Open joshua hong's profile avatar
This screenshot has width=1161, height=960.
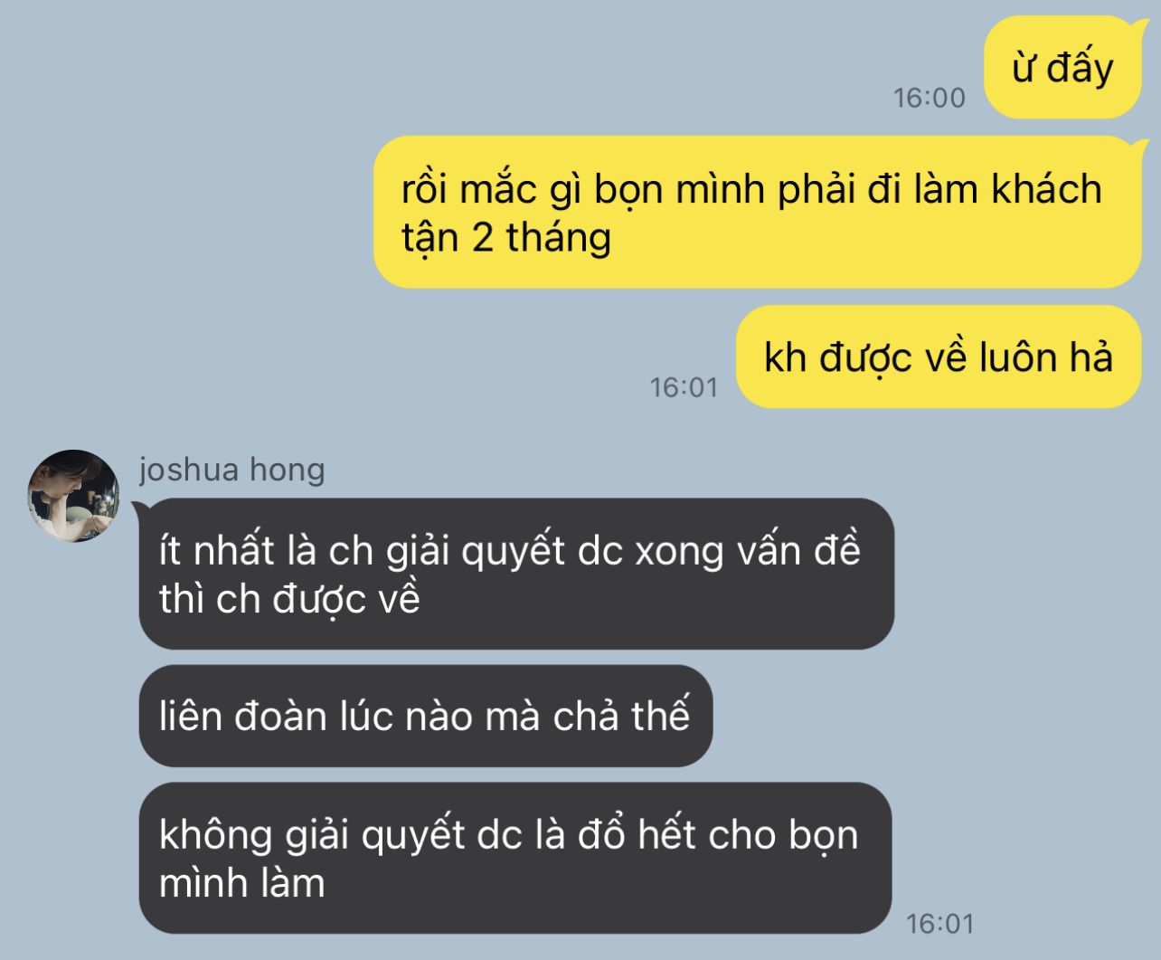[x=73, y=496]
